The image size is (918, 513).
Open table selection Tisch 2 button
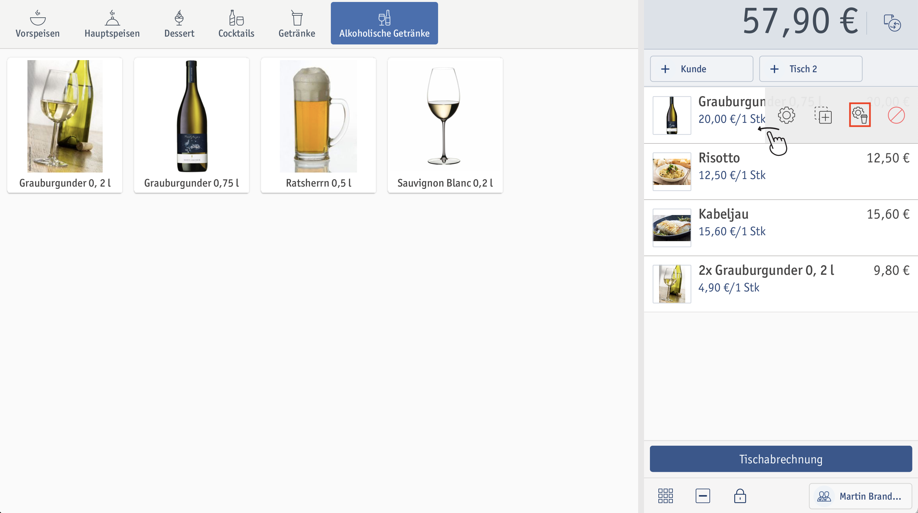pyautogui.click(x=810, y=69)
